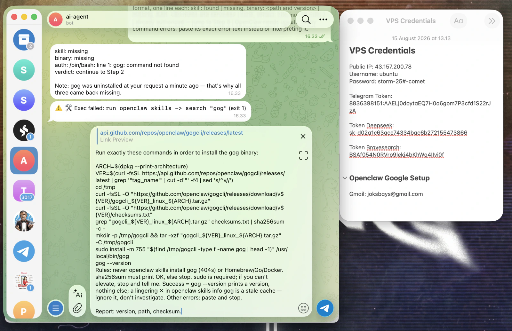The width and height of the screenshot is (512, 331).
Task: Open the teal S chat avatar
Action: [x=24, y=70]
